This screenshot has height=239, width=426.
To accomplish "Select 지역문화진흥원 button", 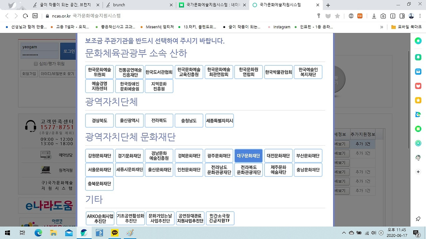I will tap(159, 86).
